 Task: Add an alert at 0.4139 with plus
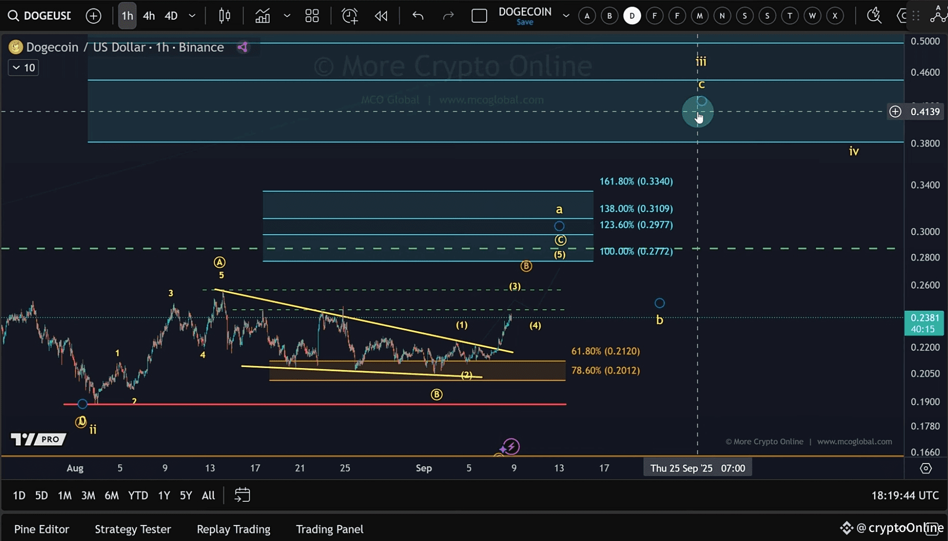point(895,112)
